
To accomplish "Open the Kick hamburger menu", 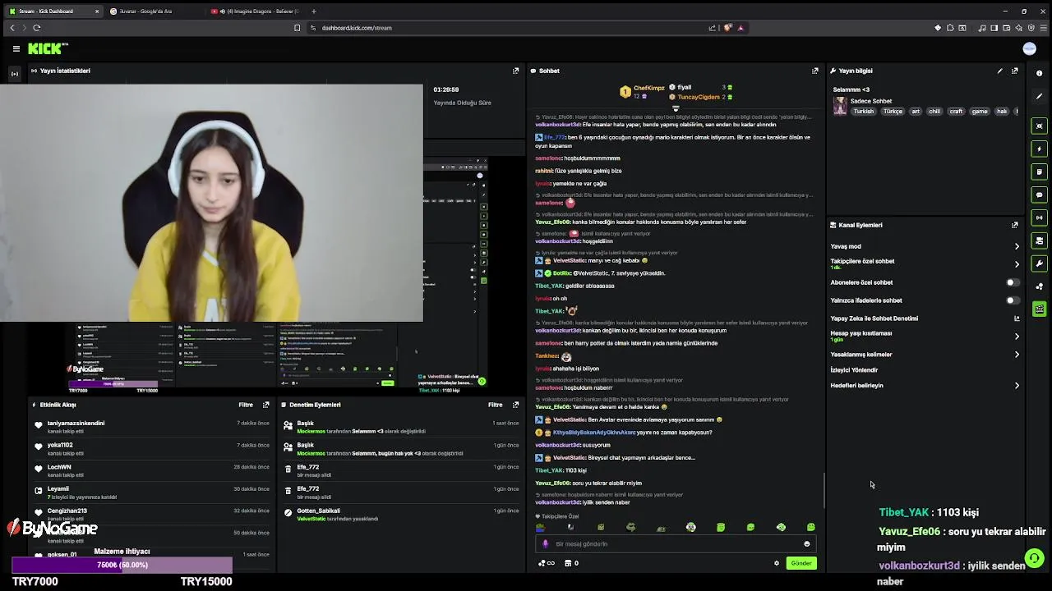I will tap(16, 49).
